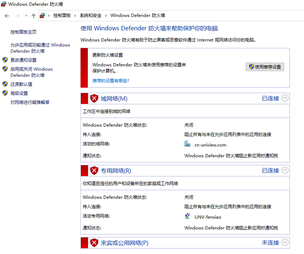Open 更改通知设置 link
The height and width of the screenshot is (254, 304).
[x=24, y=60]
